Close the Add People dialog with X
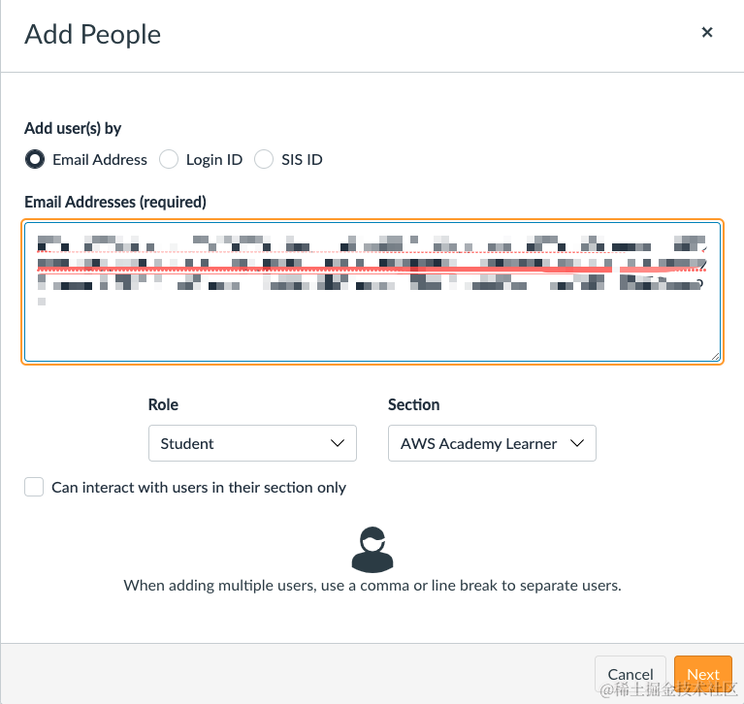744x704 pixels. coord(707,32)
